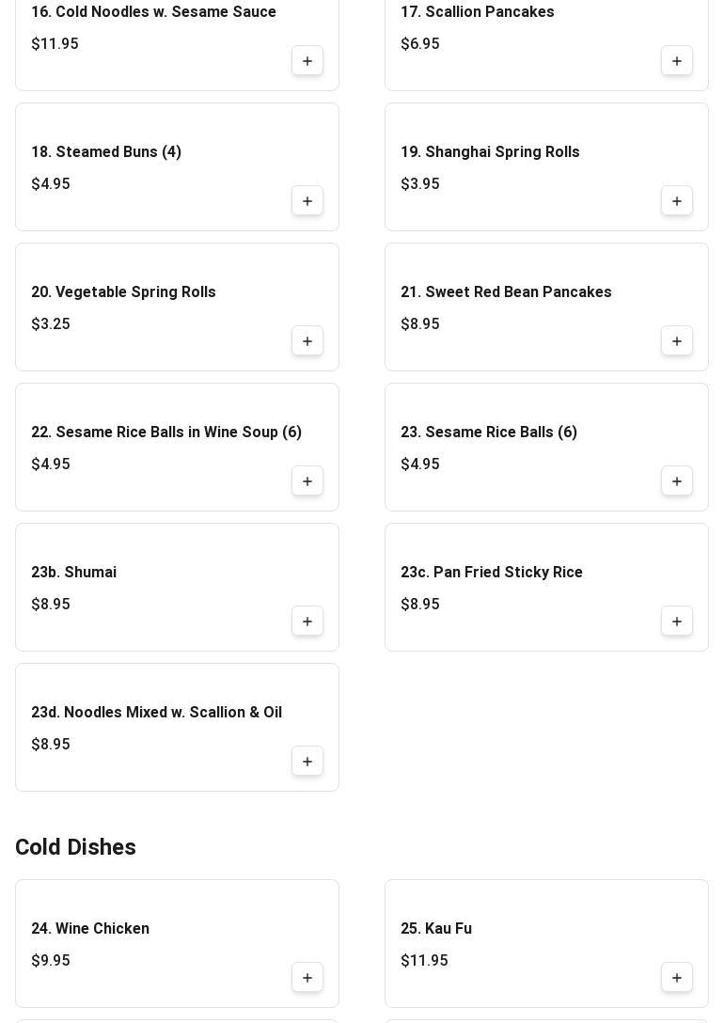Plus button for 23. Sesame Rice Balls (6)
The image size is (724, 1023).
(677, 481)
